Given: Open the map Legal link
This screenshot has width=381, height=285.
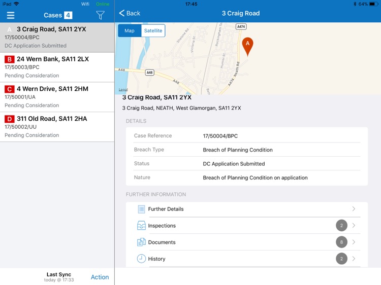Looking at the screenshot, I should tap(123, 89).
